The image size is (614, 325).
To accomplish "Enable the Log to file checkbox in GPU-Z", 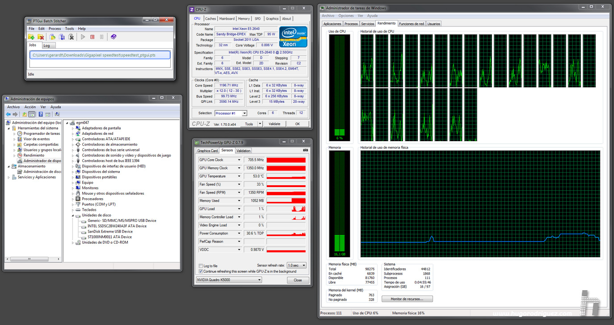I will (201, 266).
